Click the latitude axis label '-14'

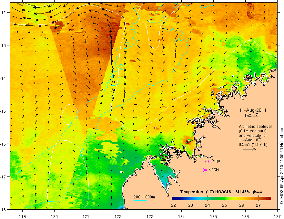point(3,78)
